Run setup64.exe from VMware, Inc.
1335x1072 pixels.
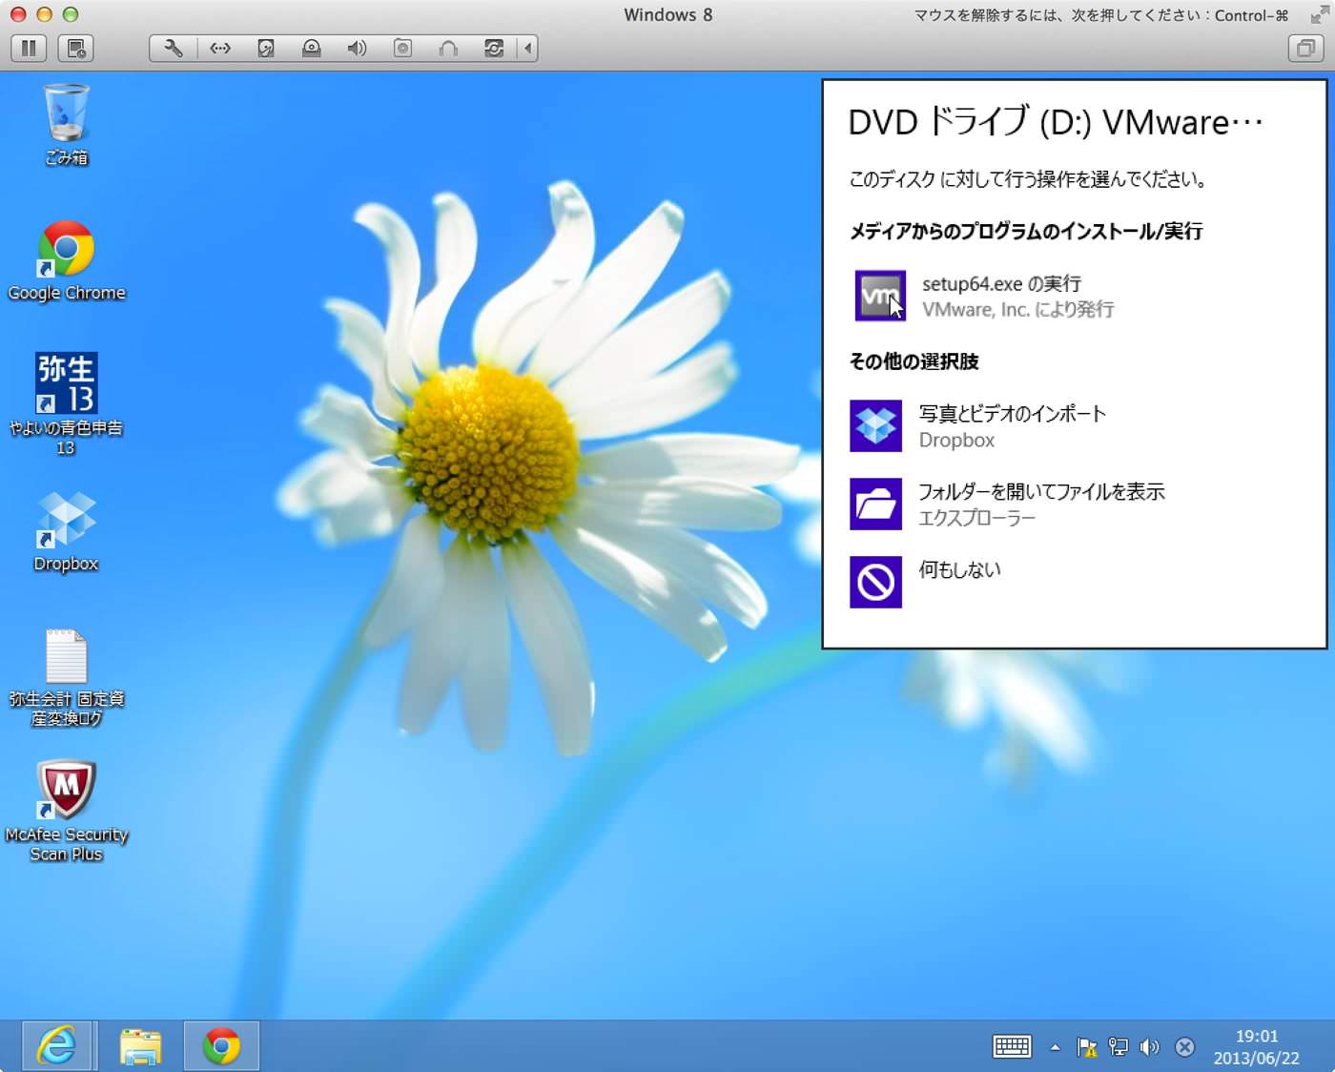click(x=1074, y=296)
